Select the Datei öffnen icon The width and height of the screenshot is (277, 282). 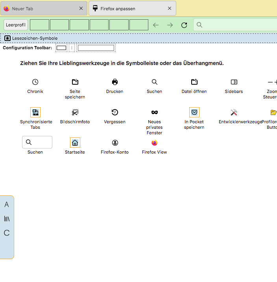tap(194, 82)
